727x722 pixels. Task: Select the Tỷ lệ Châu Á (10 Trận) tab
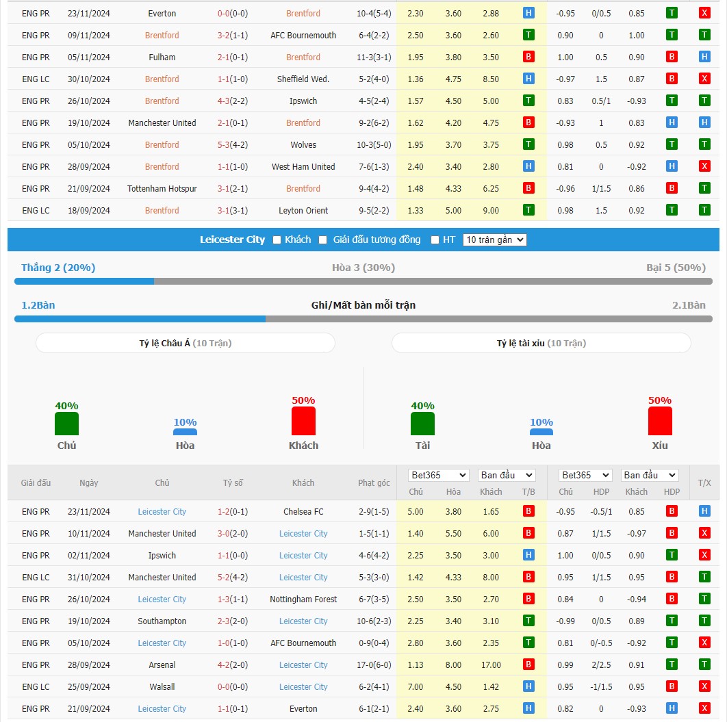[186, 343]
